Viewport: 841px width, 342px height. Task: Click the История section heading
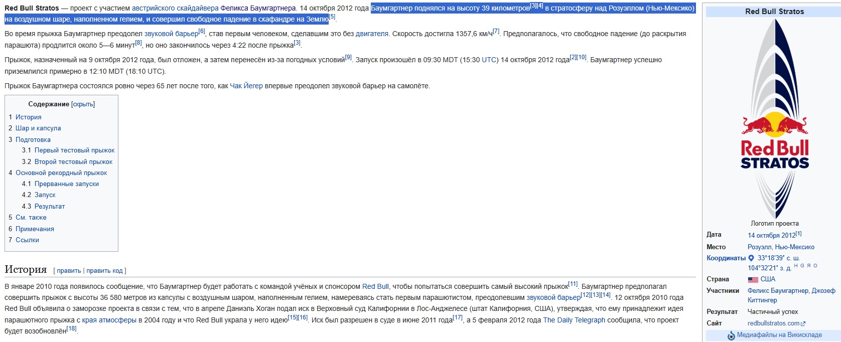click(26, 270)
